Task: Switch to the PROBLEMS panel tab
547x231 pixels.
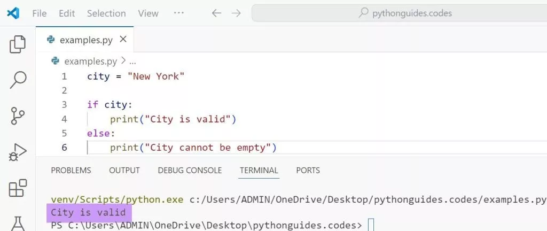Action: pyautogui.click(x=71, y=170)
